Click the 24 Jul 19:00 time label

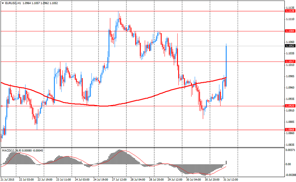click(101, 180)
